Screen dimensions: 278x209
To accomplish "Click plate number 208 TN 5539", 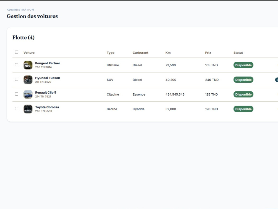I will coord(44,111).
